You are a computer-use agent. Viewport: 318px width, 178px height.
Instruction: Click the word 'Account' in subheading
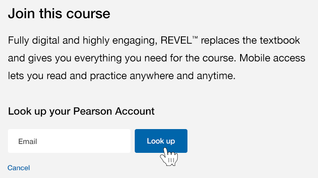pyautogui.click(x=135, y=111)
